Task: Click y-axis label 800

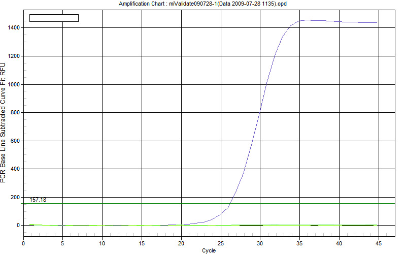Action: [x=15, y=112]
